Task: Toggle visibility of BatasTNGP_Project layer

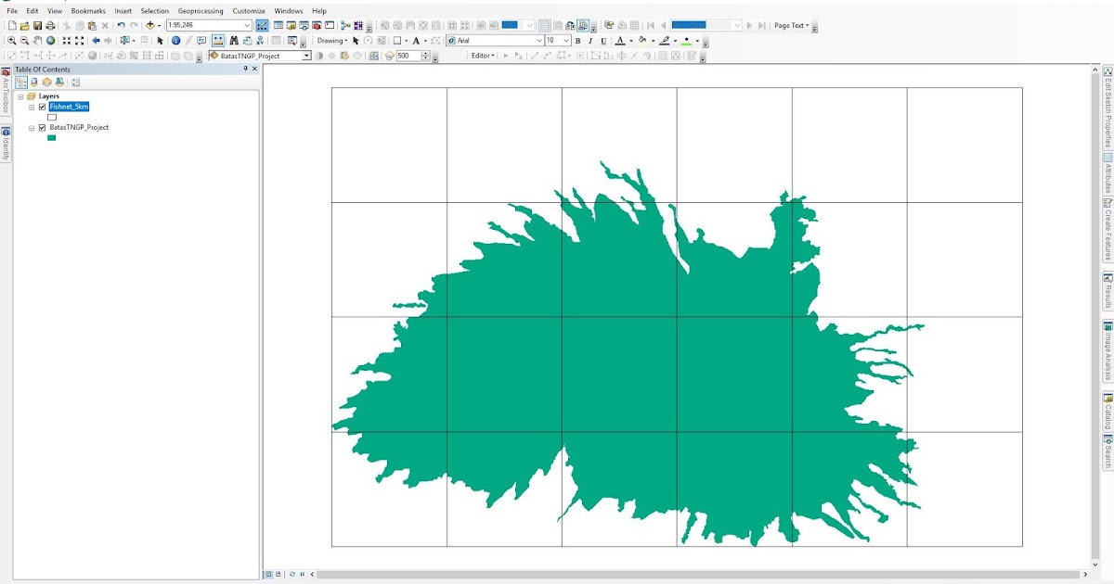Action: pyautogui.click(x=41, y=127)
